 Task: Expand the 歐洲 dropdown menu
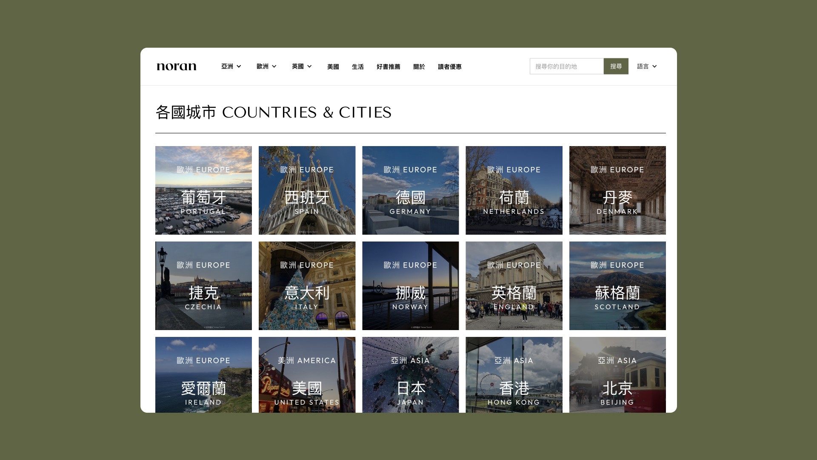pos(266,66)
